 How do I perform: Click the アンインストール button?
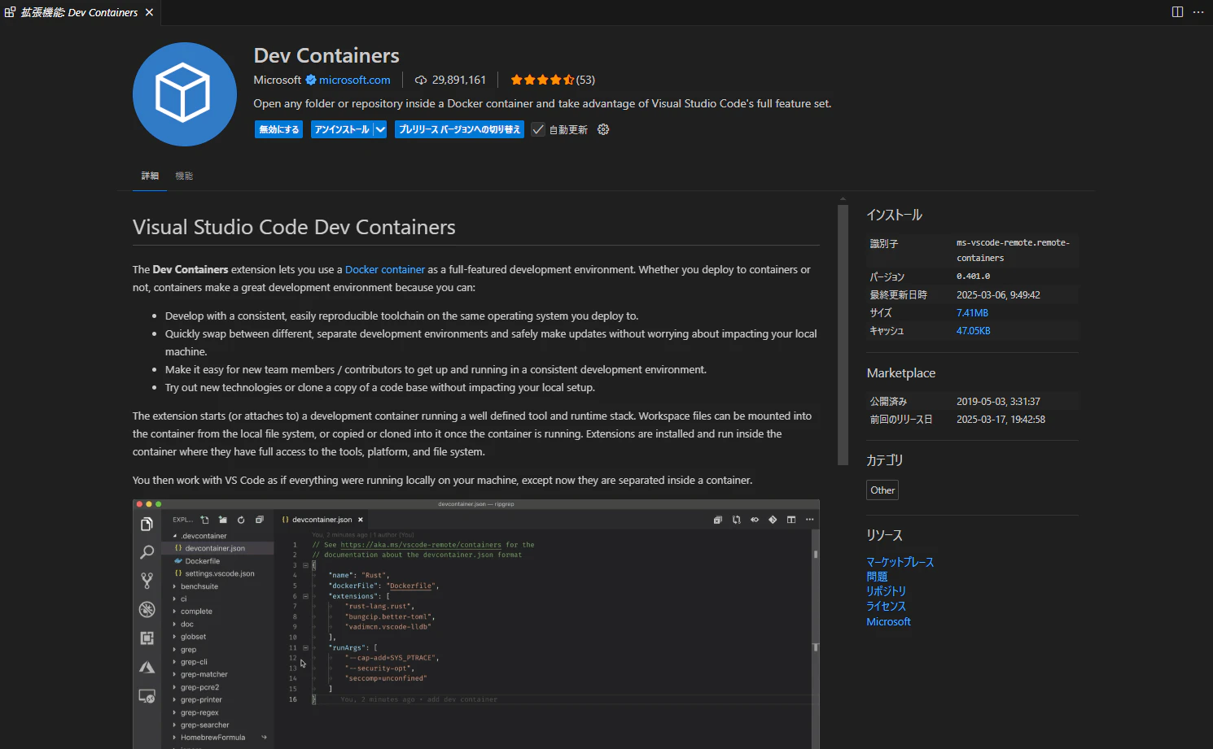[x=342, y=129]
